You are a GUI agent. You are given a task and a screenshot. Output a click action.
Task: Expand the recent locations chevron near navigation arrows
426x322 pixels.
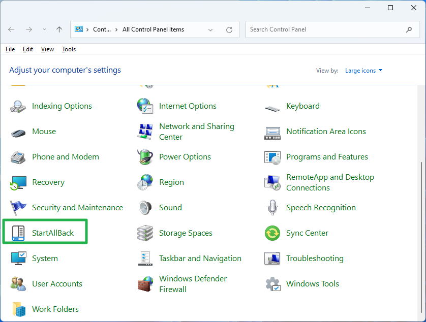pyautogui.click(x=44, y=29)
